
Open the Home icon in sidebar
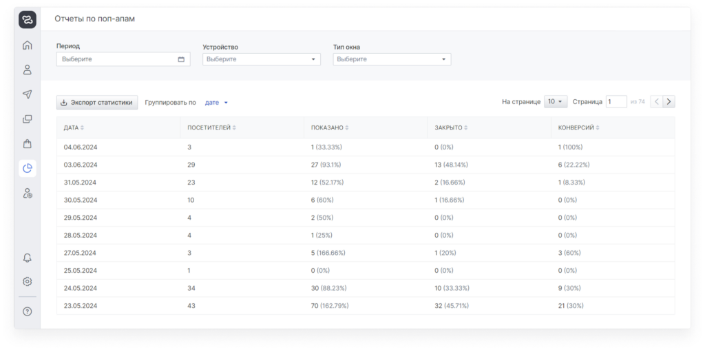tap(28, 45)
